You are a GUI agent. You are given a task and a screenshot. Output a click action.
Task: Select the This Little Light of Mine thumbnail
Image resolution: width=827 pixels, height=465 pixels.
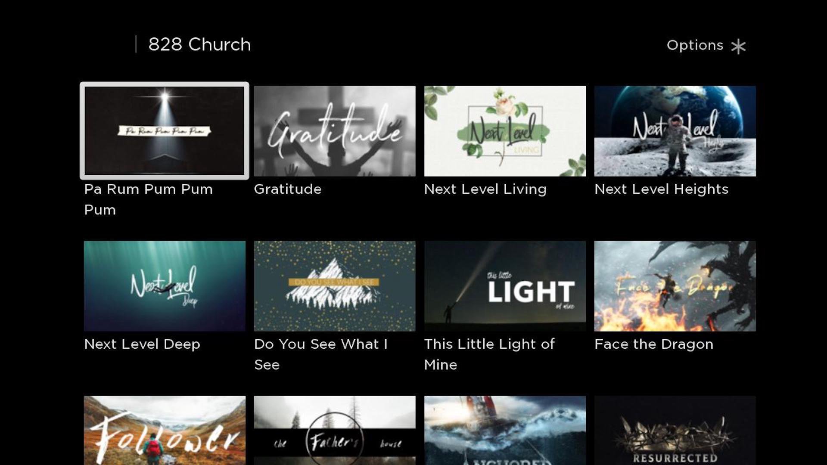505,286
